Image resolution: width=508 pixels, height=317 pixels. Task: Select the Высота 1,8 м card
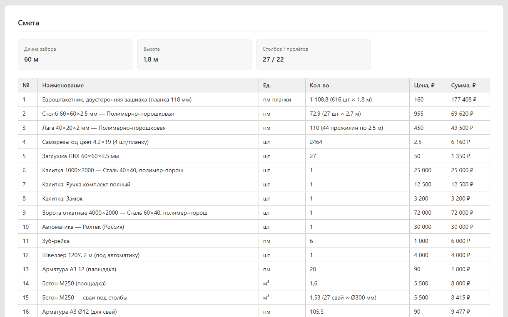(194, 54)
